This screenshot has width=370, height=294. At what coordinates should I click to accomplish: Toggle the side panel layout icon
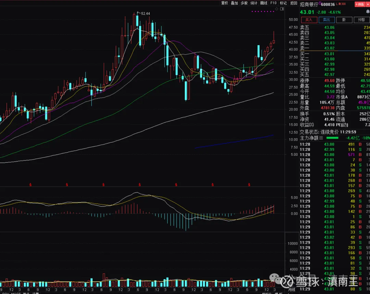point(282,9)
